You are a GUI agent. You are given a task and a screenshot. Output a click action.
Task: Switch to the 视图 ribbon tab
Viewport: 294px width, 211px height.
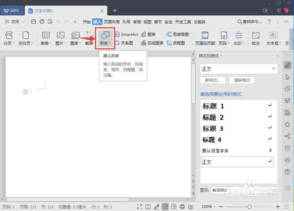click(x=147, y=22)
